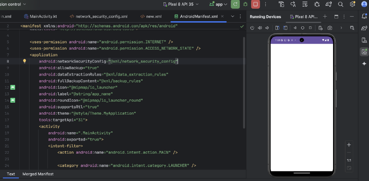Open the user account avatar
The image size is (369, 181).
click(x=364, y=4)
